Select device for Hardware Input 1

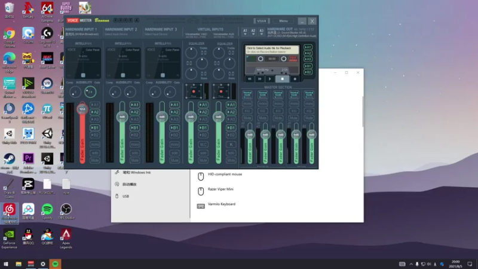(x=82, y=35)
